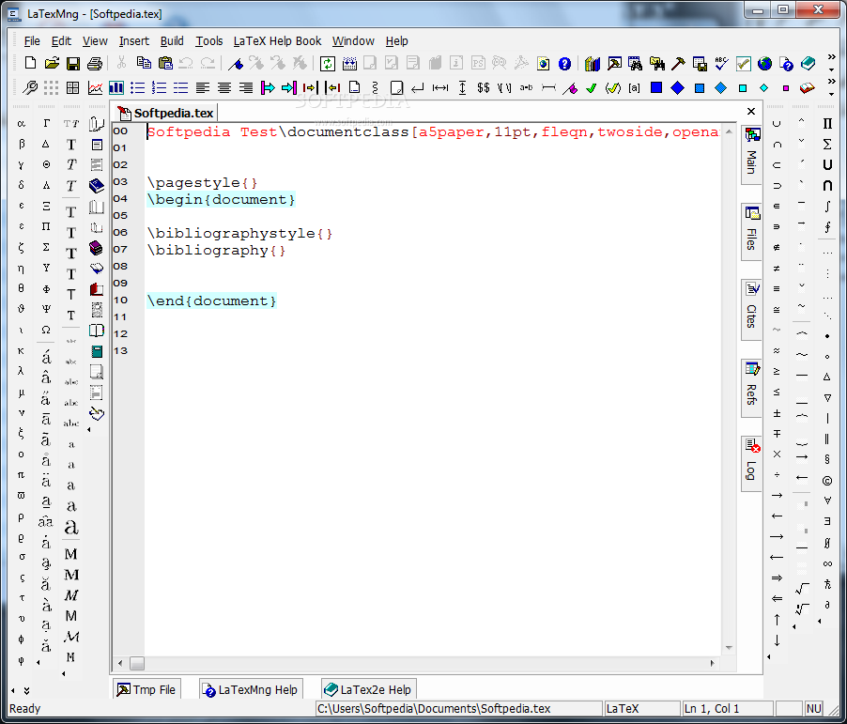Click the editor horizontal scrollbar right arrow
Viewport: 847px width, 724px height.
(x=713, y=663)
